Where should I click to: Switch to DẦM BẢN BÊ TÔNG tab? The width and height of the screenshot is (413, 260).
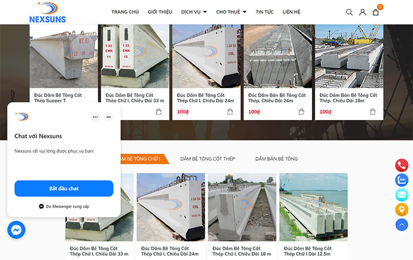tap(276, 159)
